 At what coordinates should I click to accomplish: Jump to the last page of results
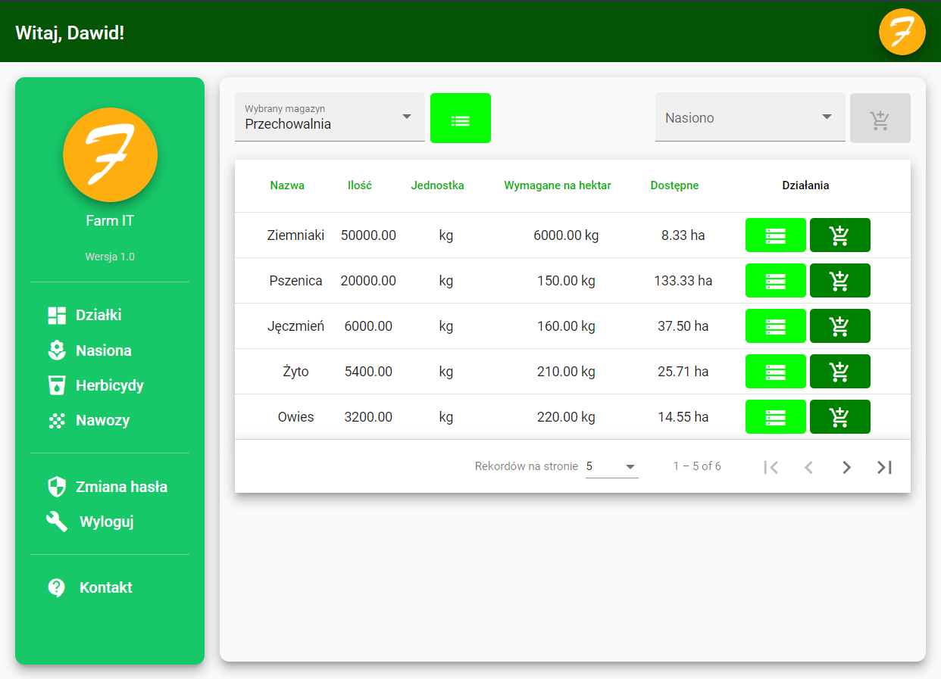pos(884,467)
